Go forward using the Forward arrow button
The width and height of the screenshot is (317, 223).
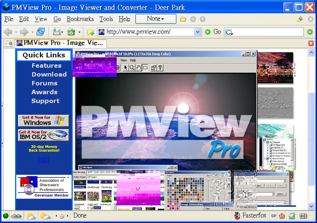pos(24,32)
